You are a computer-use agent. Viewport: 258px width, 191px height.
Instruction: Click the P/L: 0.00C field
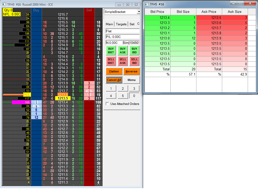(123, 37)
